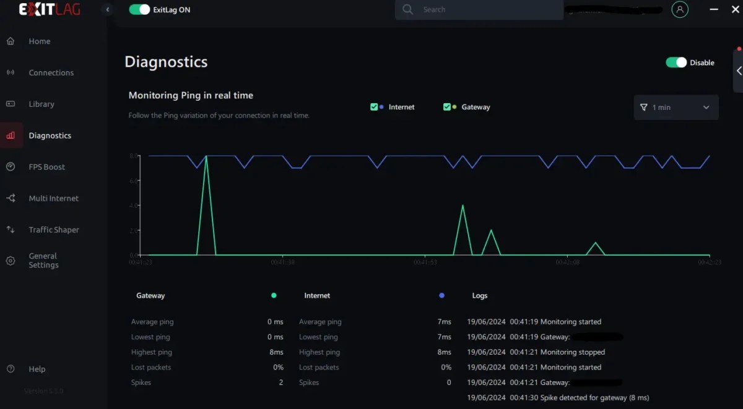Open the 1 min time range dropdown

click(x=676, y=107)
